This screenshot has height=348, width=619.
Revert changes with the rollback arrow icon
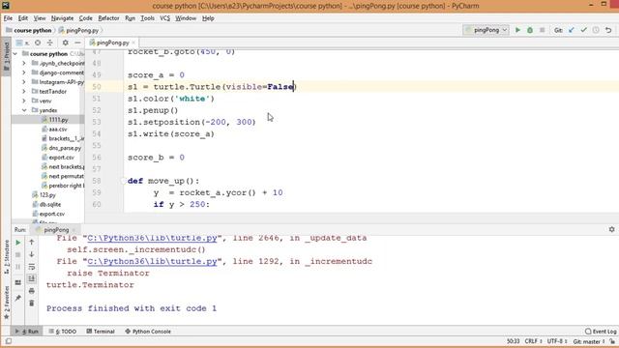[608, 30]
